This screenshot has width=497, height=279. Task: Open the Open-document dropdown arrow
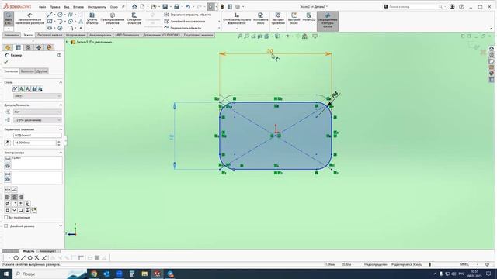[x=159, y=7]
